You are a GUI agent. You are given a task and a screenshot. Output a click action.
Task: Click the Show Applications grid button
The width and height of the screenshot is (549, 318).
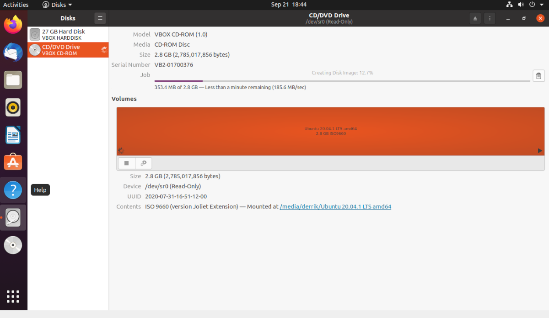tap(13, 296)
